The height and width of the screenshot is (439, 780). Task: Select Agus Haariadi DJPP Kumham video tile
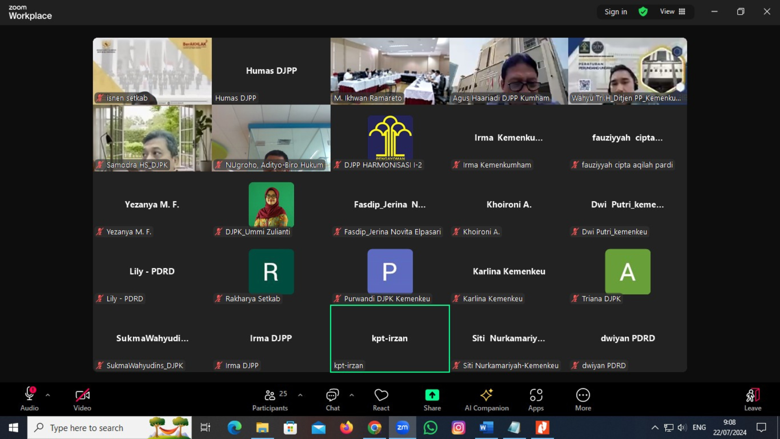coord(509,71)
